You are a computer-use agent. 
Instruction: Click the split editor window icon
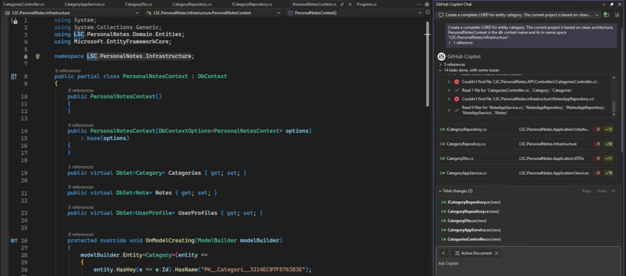428,13
